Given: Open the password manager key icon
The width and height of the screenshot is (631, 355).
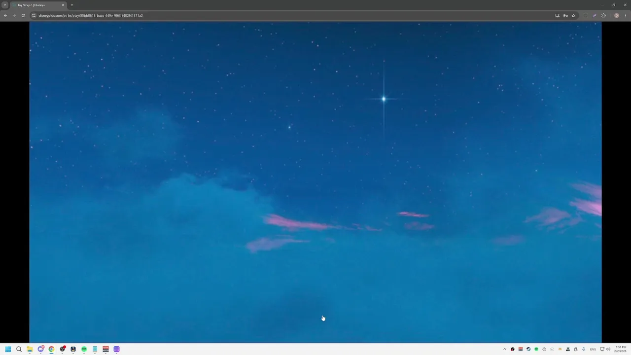Looking at the screenshot, I should 565,15.
